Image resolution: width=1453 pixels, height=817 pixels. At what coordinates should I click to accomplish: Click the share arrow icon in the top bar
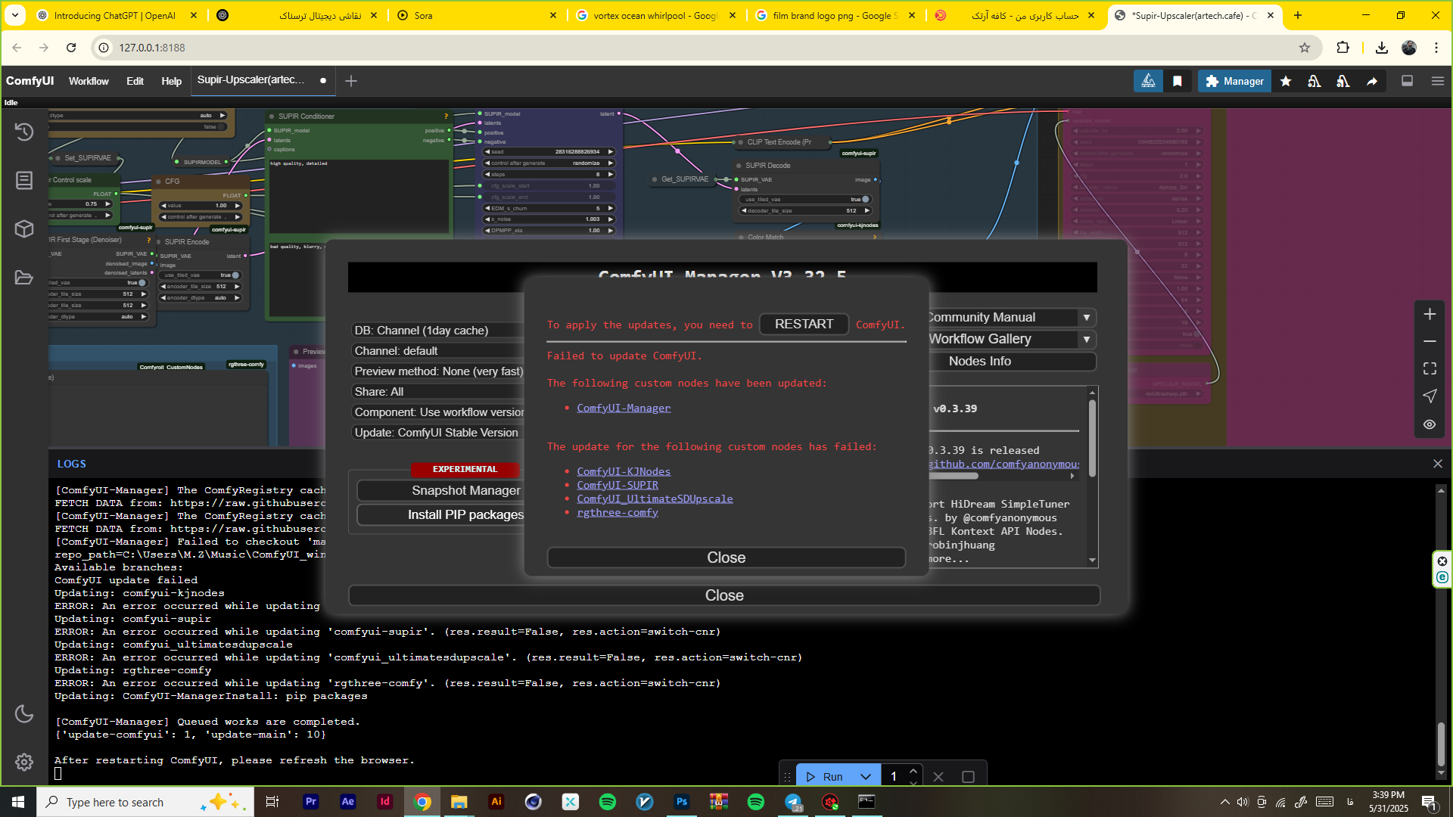1372,81
